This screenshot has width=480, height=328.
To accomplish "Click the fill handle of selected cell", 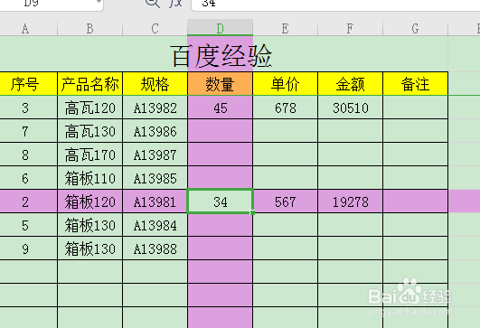I will [x=252, y=212].
